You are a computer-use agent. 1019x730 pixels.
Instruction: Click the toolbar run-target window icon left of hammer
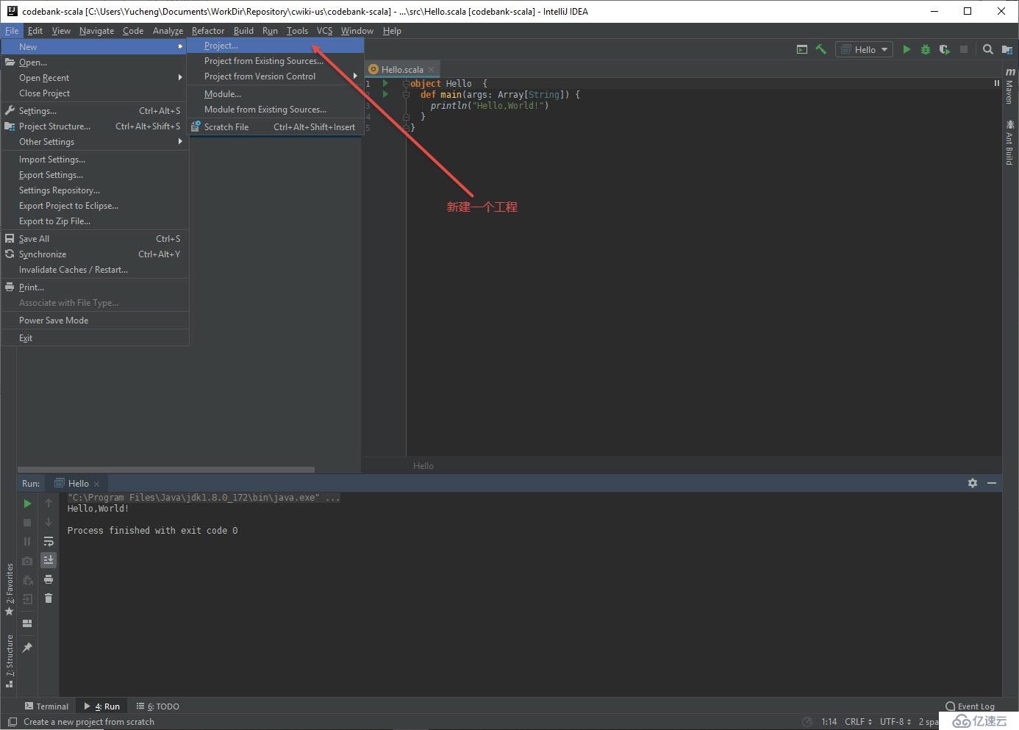point(802,49)
